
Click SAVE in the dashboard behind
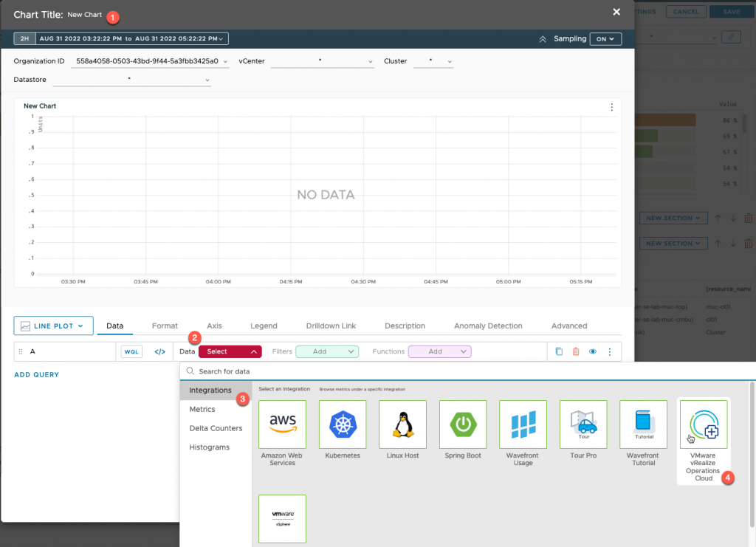[732, 12]
